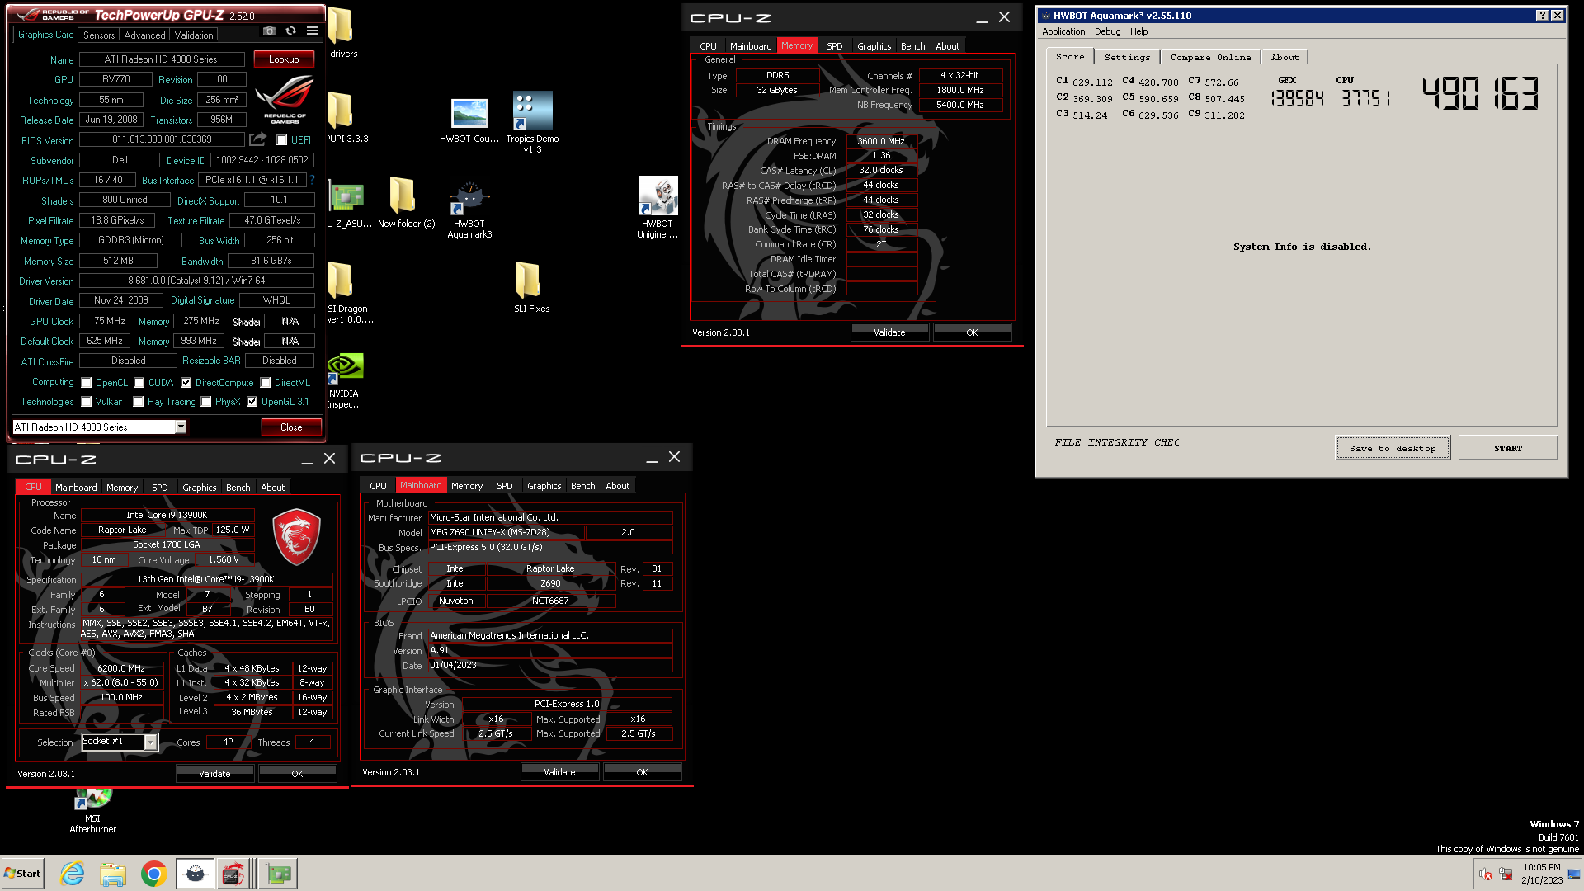Click Close button in GPU-Z
The width and height of the screenshot is (1584, 891).
291,427
